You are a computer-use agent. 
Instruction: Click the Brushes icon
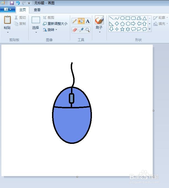(99, 20)
